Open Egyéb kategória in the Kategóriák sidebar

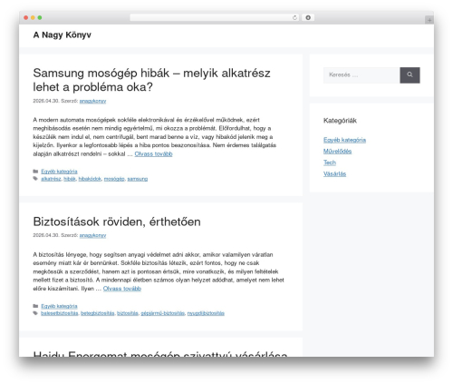coord(344,140)
